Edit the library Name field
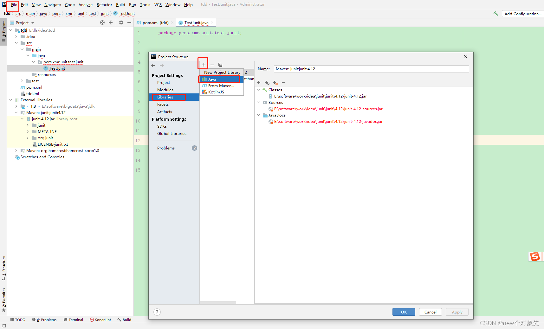The width and height of the screenshot is (544, 329). click(371, 69)
